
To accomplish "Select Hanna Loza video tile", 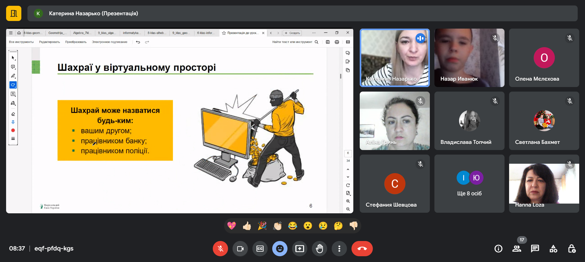I will pos(544,183).
